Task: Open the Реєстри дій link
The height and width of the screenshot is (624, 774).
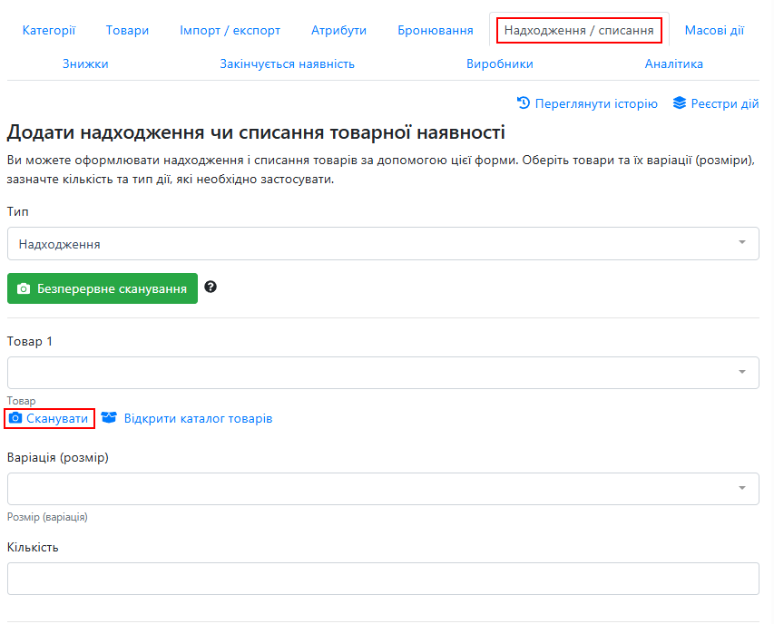Action: [x=725, y=103]
